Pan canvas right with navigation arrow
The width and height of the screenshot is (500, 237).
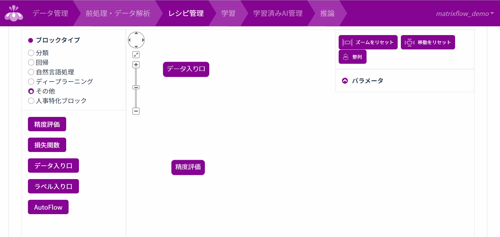coord(143,40)
